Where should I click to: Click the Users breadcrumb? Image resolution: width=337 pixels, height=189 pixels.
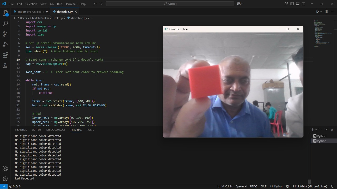23,18
